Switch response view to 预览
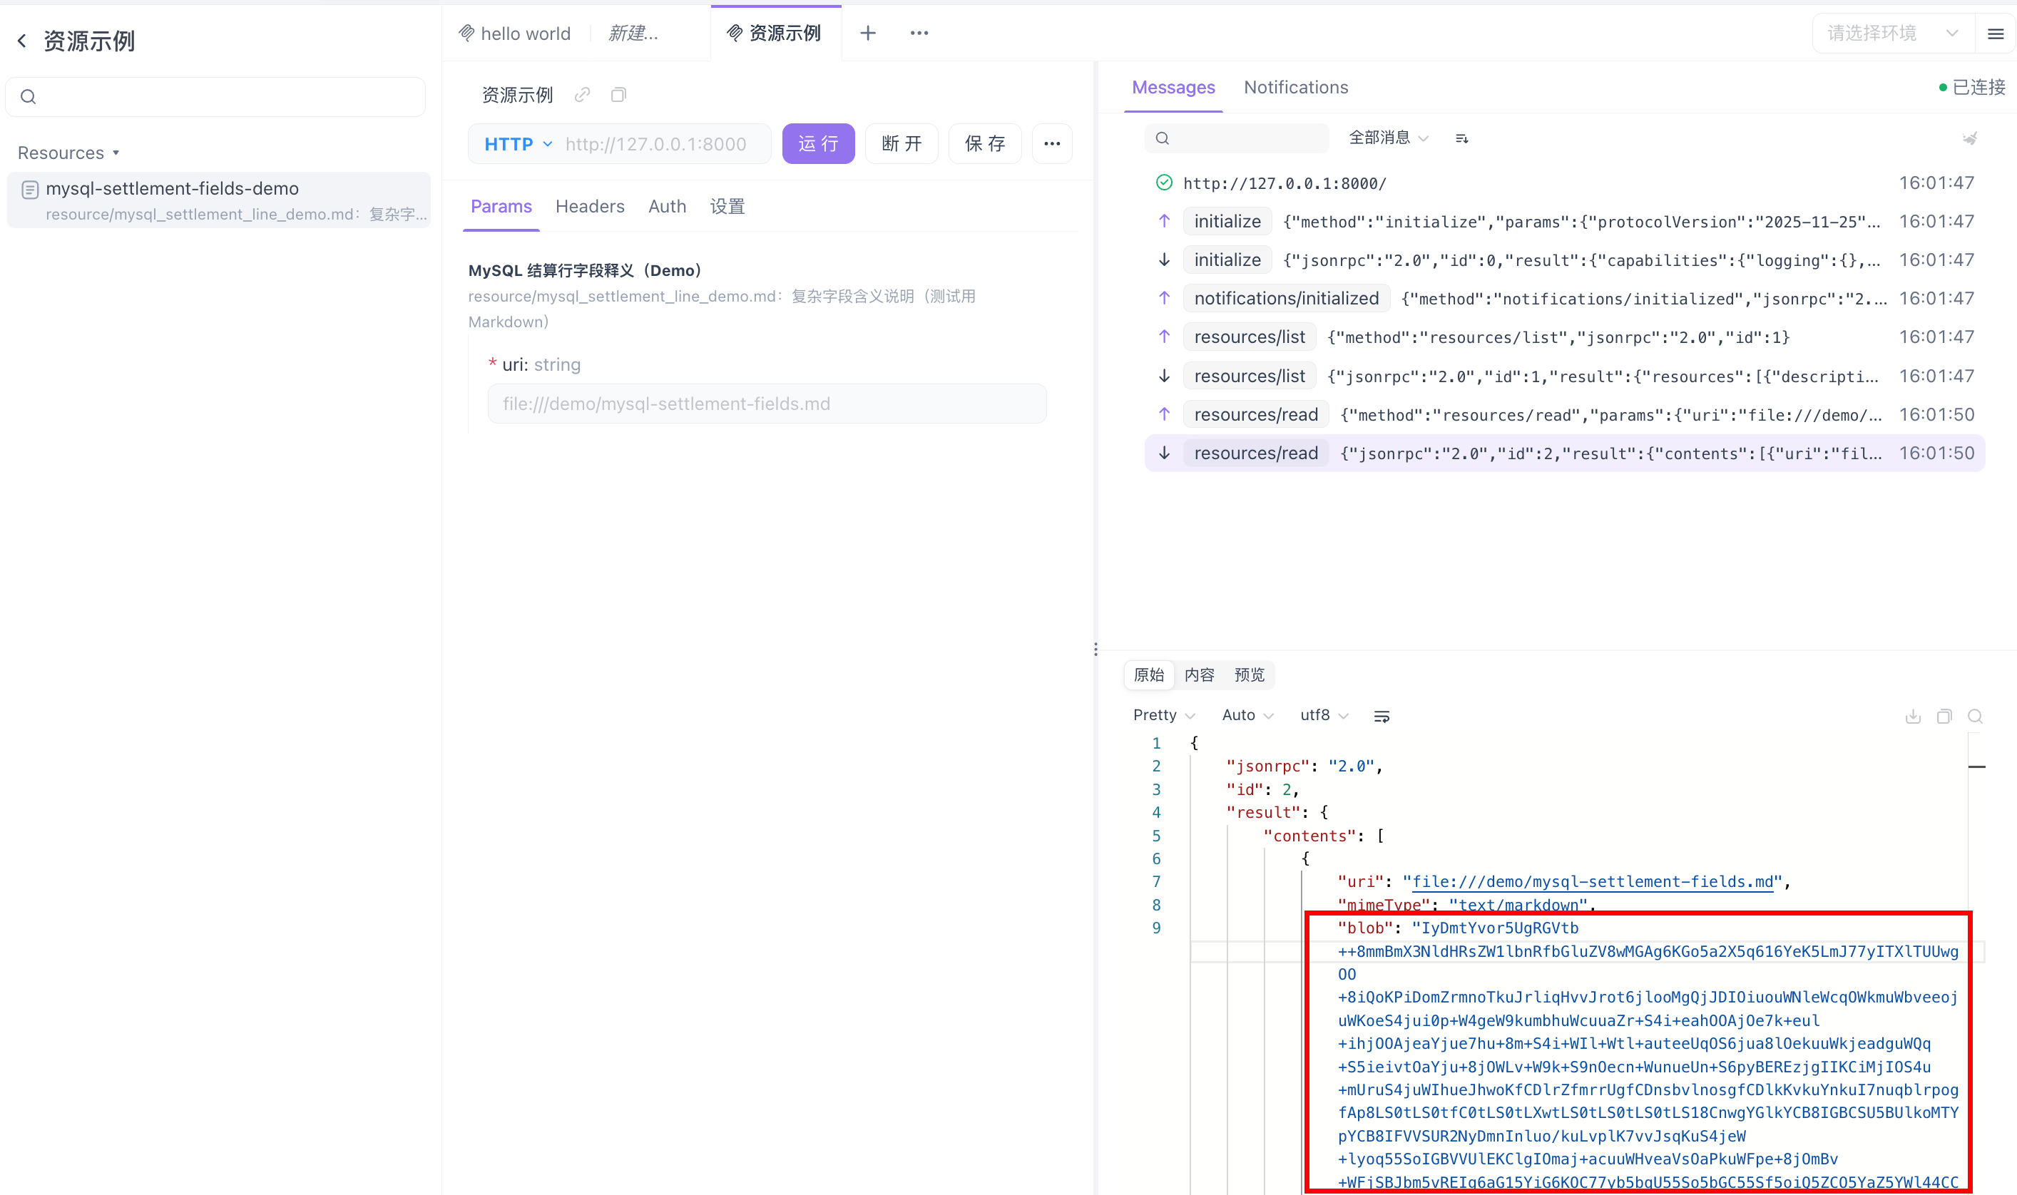This screenshot has height=1195, width=2017. click(x=1250, y=675)
